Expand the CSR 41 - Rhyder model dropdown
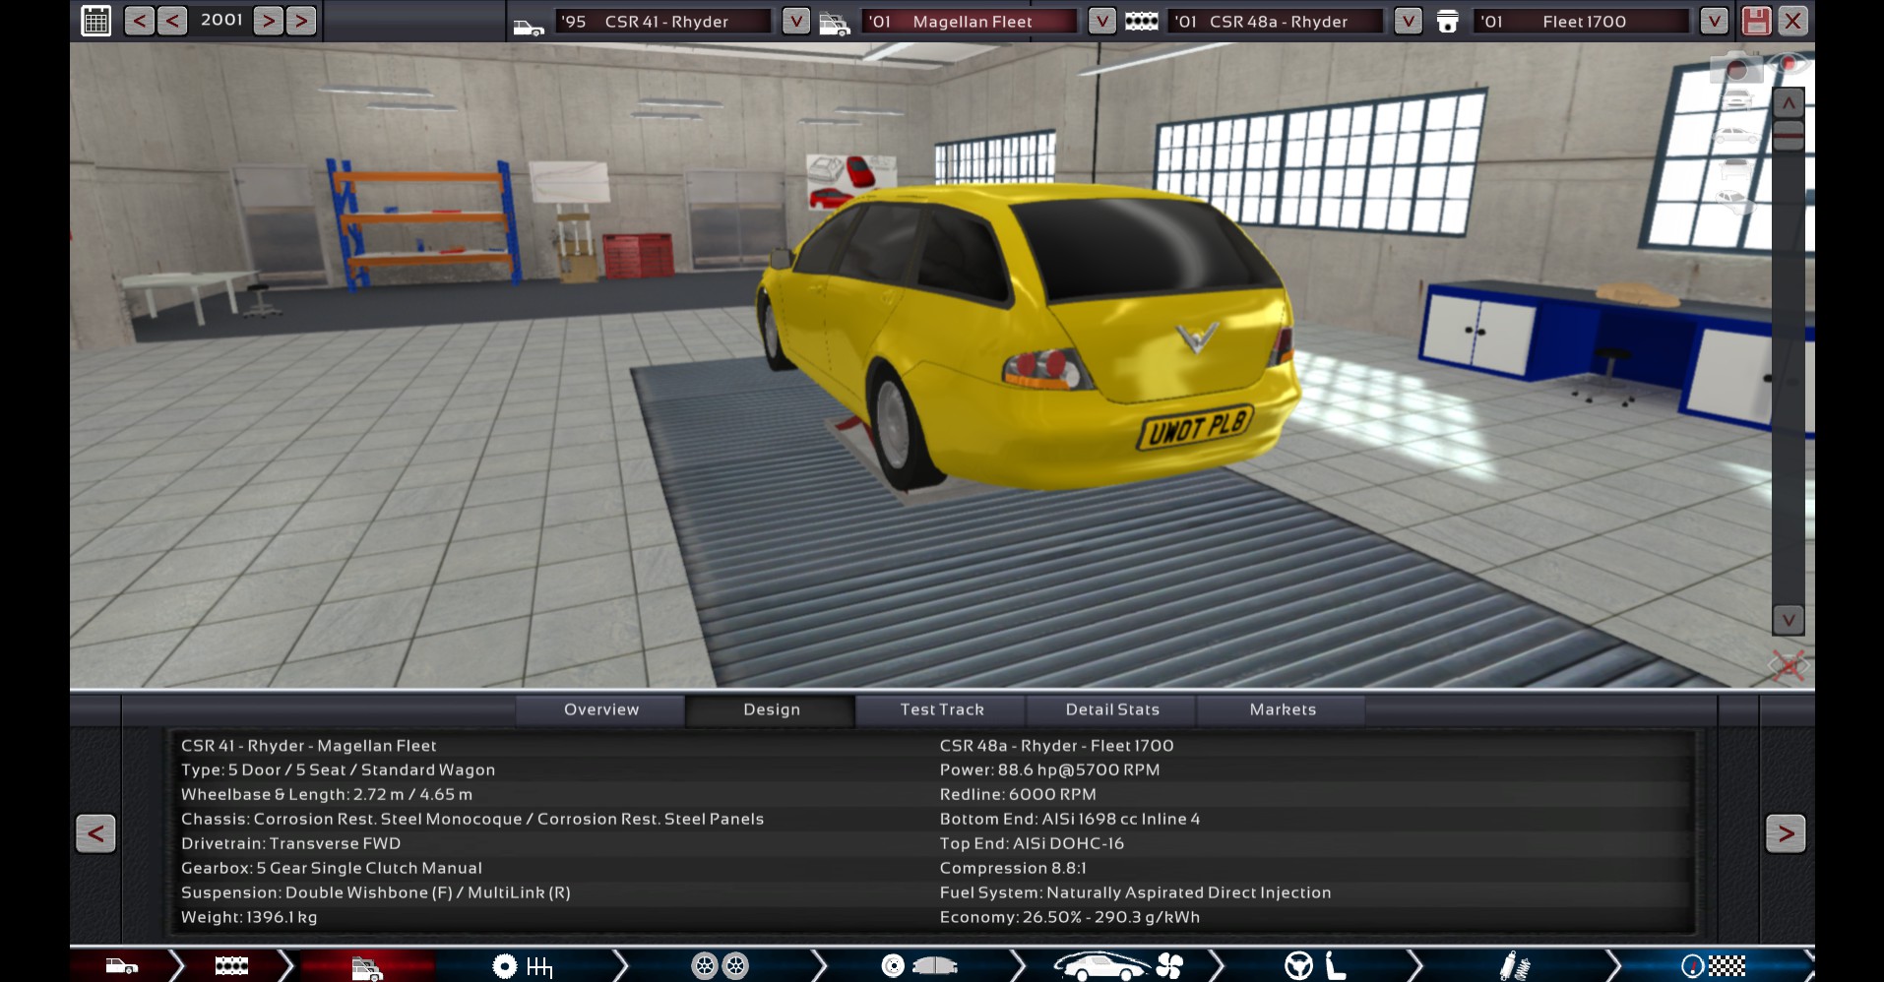The width and height of the screenshot is (1884, 982). (795, 21)
